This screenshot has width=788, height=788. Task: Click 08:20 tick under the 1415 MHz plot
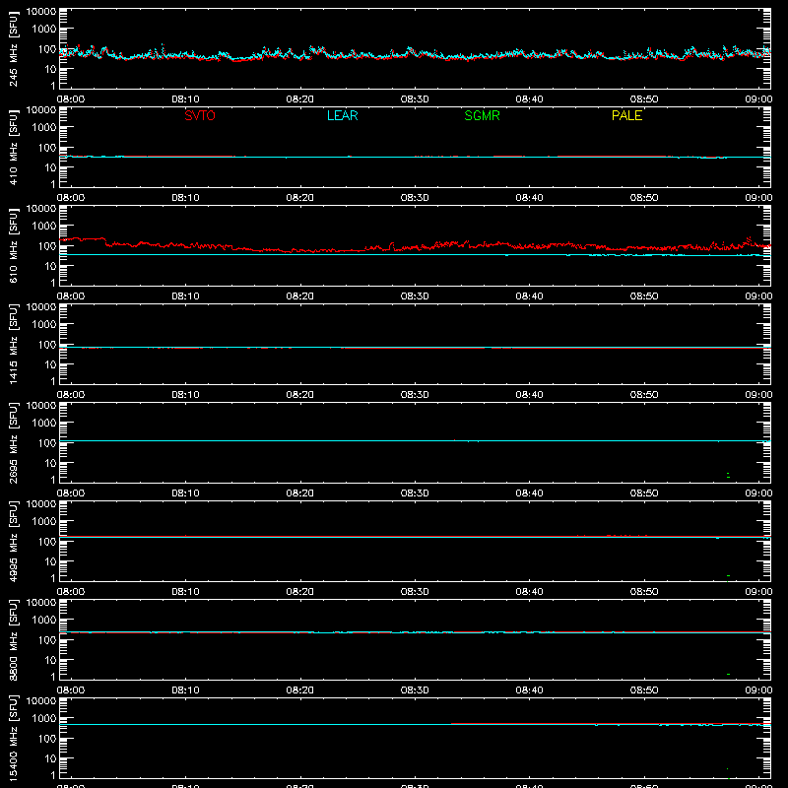pos(300,395)
